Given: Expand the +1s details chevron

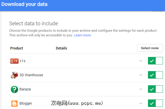Looking at the screenshot, I should 141,61.
